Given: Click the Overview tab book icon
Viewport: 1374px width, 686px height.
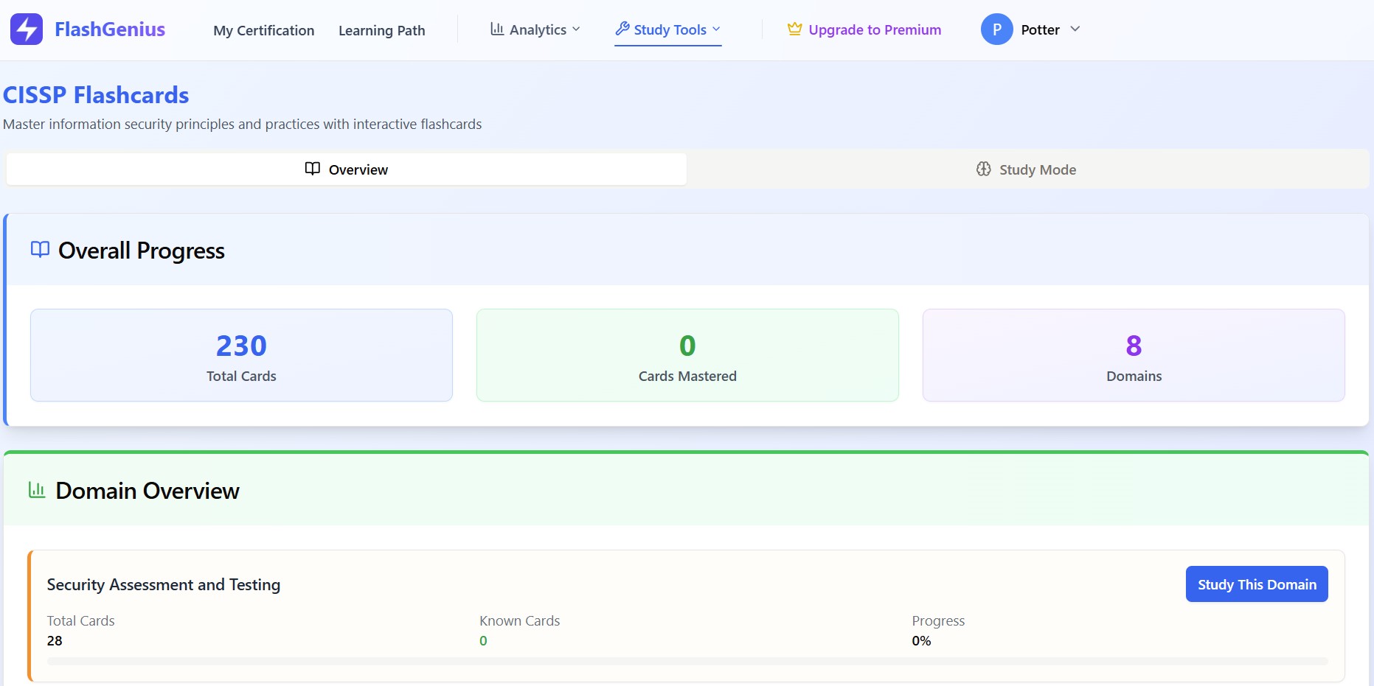Looking at the screenshot, I should (313, 169).
